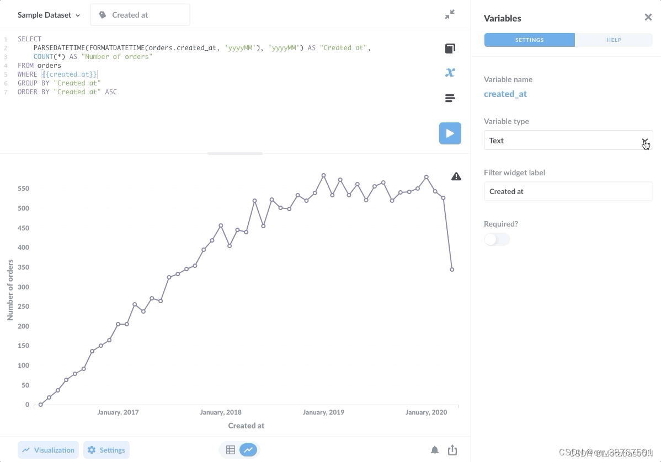
Task: Click the 'January, 2018' axis label
Action: click(x=221, y=412)
